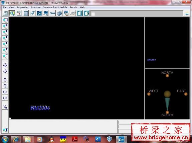The width and height of the screenshot is (192, 143).
Task: Click the V0 icon in left toolbar
Action: 5,107
